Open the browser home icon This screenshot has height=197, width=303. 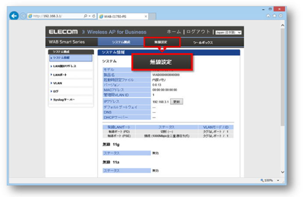[268, 16]
